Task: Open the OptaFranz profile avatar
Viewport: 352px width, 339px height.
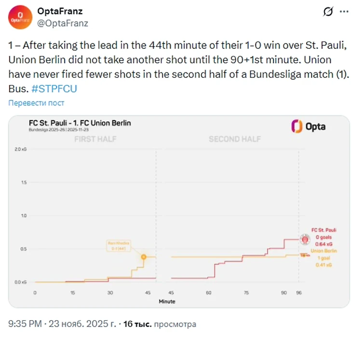Action: pos(20,17)
